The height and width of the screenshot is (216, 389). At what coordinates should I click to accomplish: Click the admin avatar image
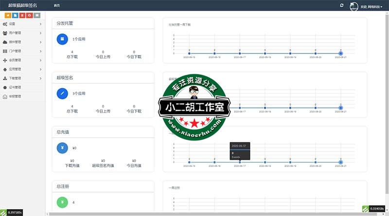coord(354,6)
